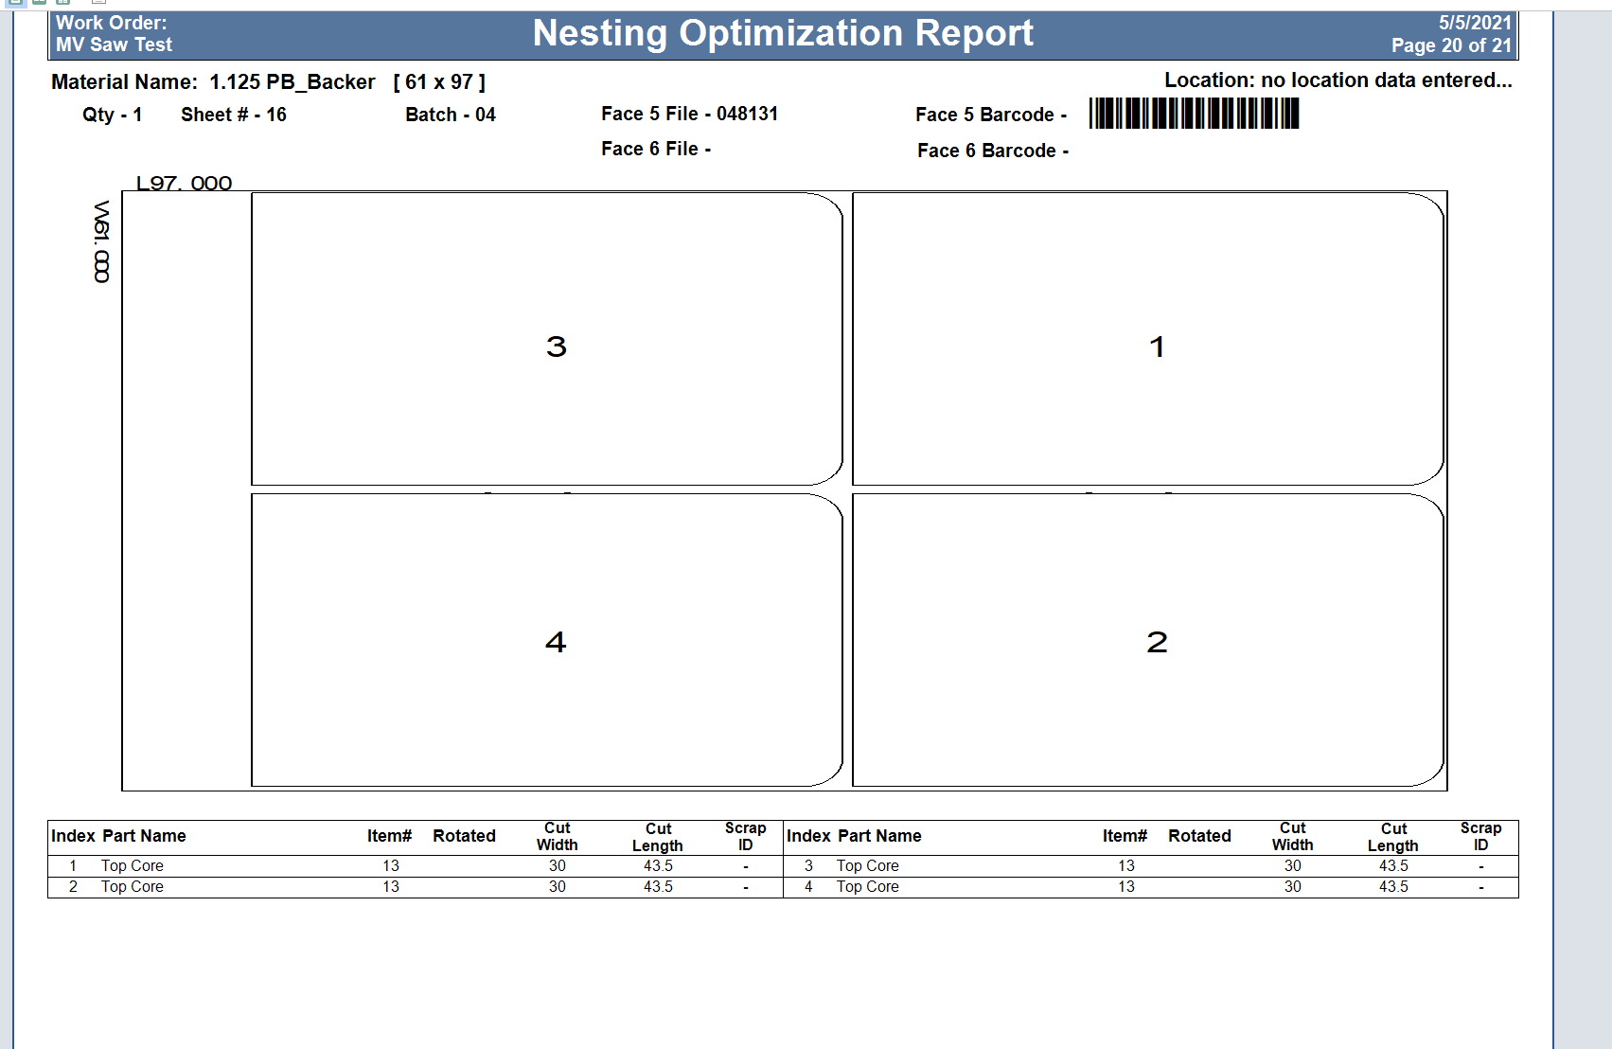Click the left table 'Rotated' header

coord(464,836)
